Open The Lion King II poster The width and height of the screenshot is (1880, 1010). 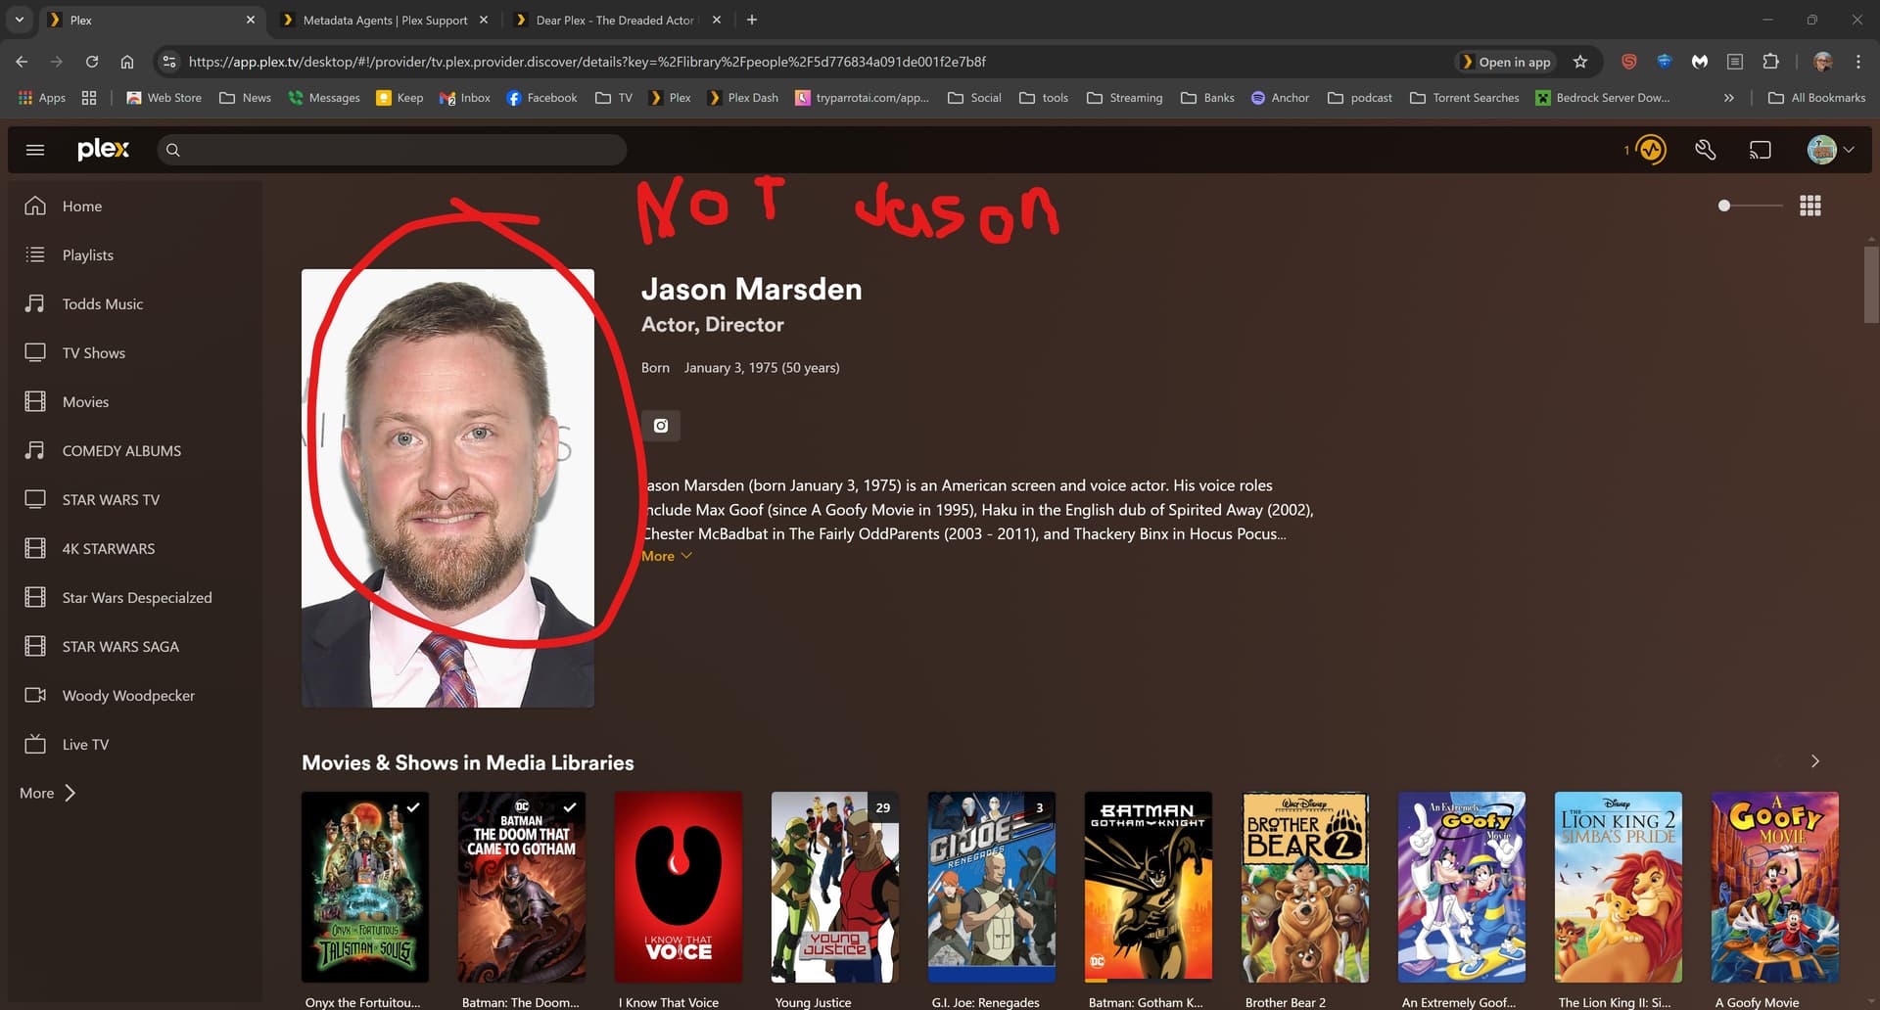[x=1619, y=887]
